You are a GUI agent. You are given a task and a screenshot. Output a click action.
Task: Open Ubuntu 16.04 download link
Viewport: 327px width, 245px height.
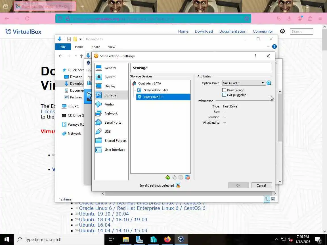95,225
